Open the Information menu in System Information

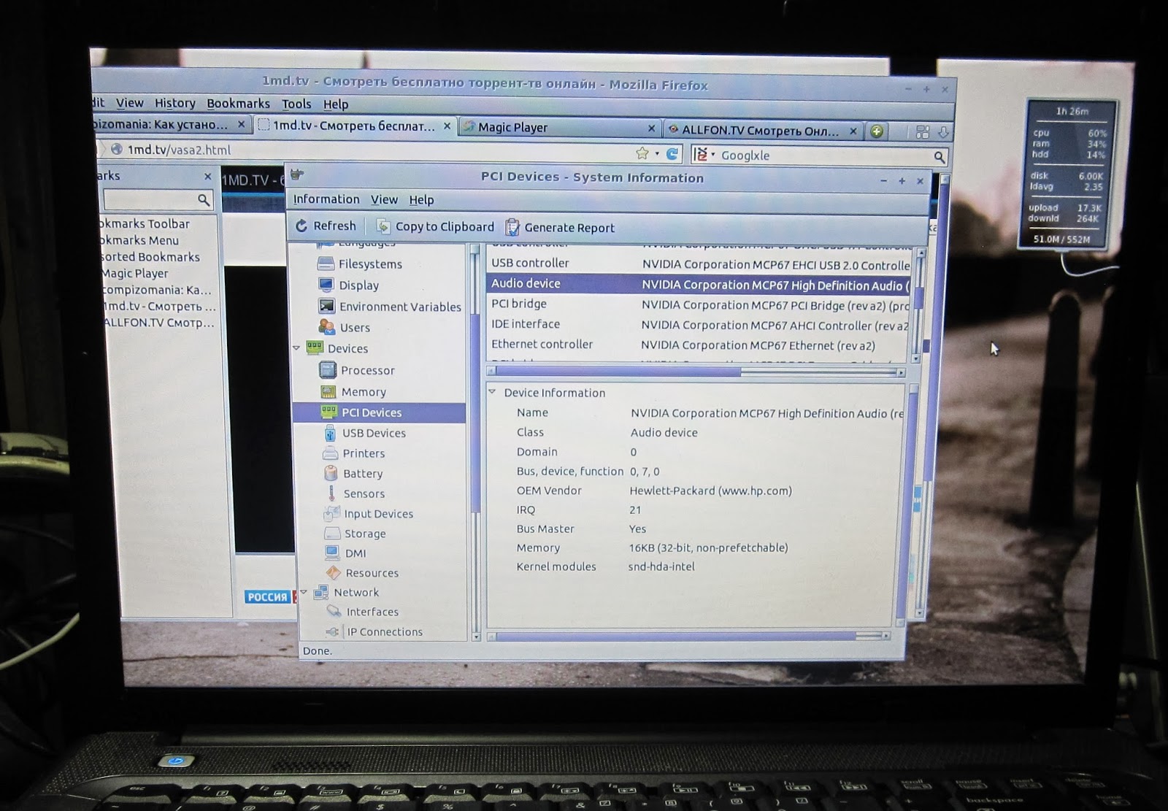pos(326,199)
